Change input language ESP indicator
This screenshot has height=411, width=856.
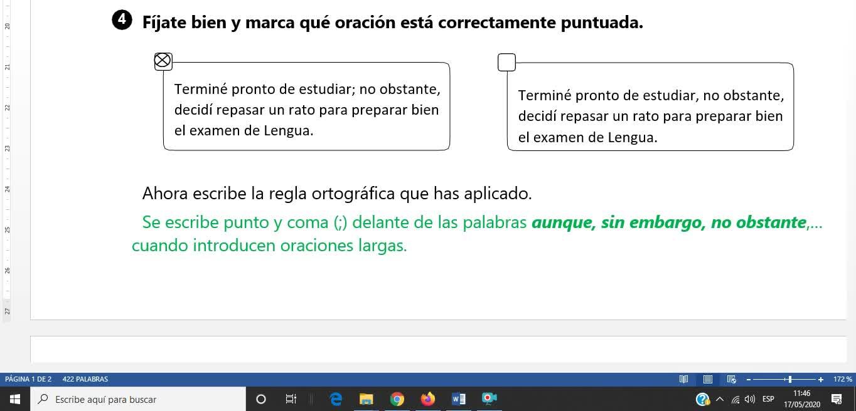point(768,399)
